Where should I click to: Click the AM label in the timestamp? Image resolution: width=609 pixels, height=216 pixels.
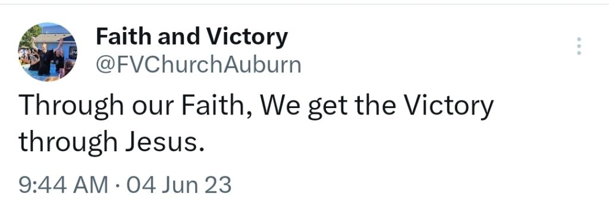click(93, 185)
